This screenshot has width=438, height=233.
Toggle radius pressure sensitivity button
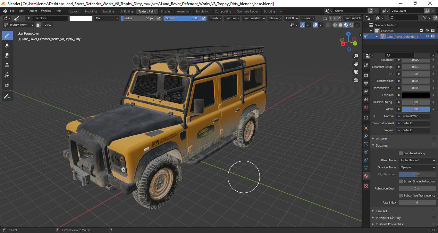click(x=159, y=18)
